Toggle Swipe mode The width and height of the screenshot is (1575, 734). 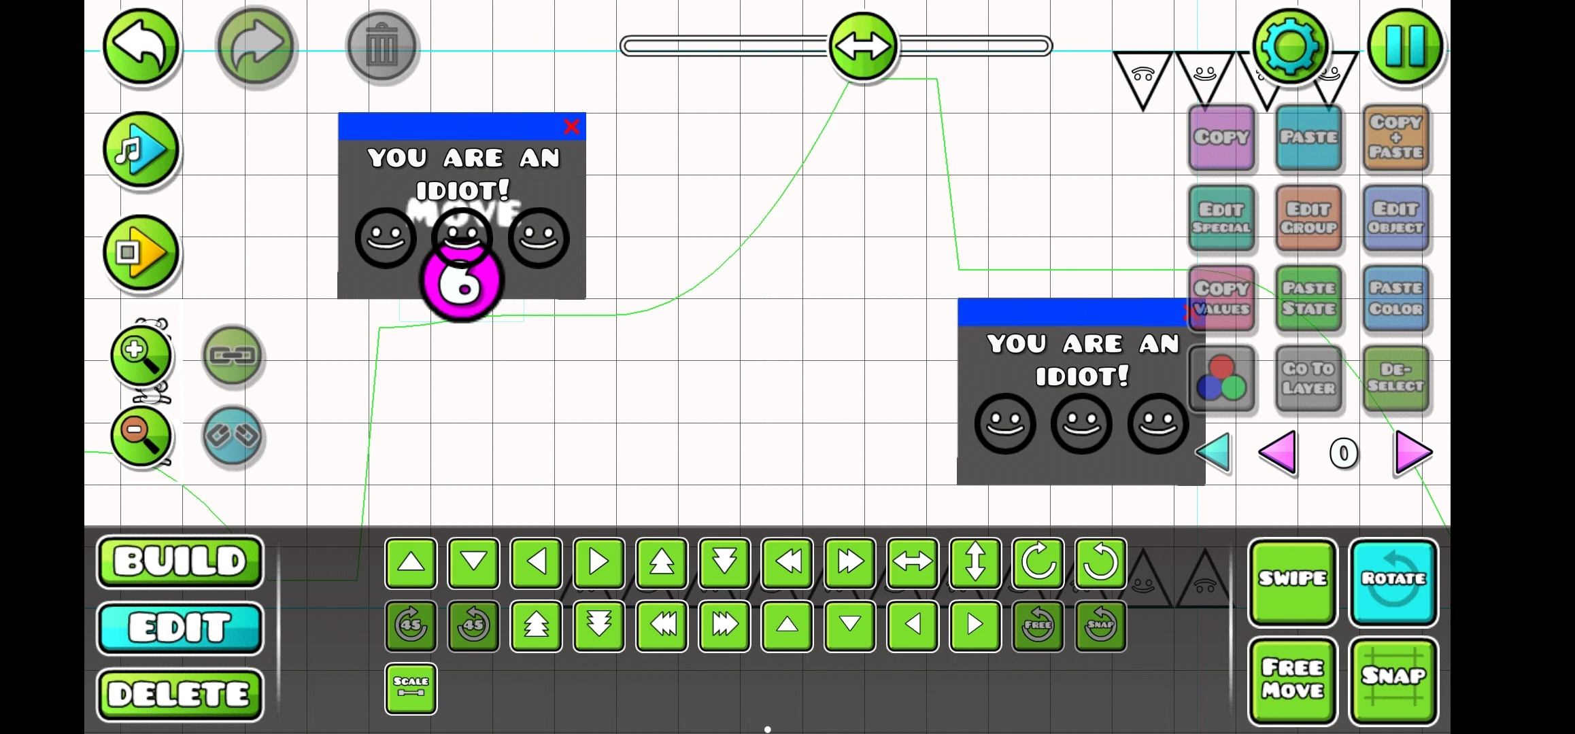point(1292,581)
